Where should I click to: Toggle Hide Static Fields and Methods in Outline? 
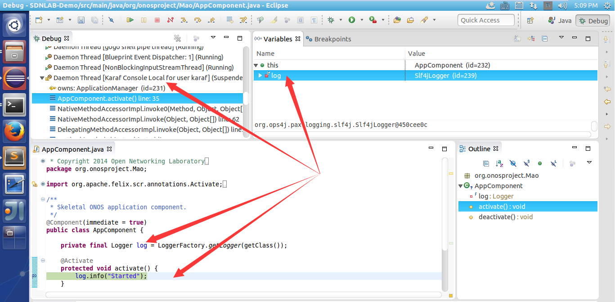526,163
